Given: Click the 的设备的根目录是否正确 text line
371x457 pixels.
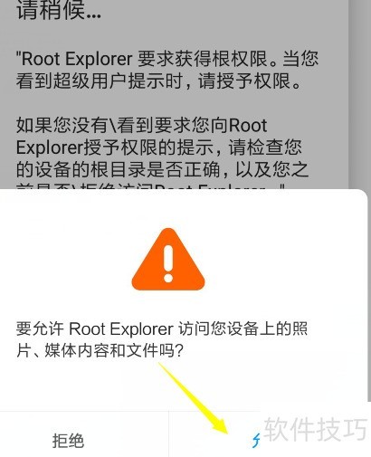Looking at the screenshot, I should [x=162, y=169].
